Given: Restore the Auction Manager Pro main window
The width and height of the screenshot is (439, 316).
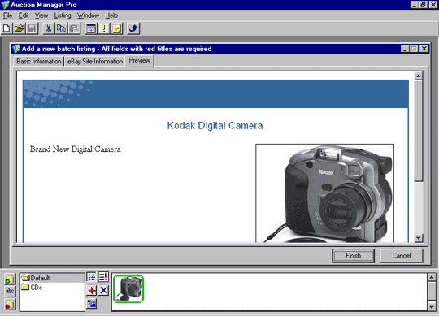Looking at the screenshot, I should click(x=424, y=5).
